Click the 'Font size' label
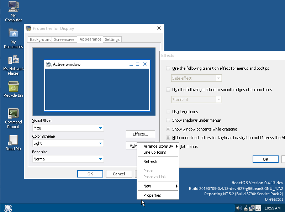This screenshot has height=212, width=285. (40, 152)
